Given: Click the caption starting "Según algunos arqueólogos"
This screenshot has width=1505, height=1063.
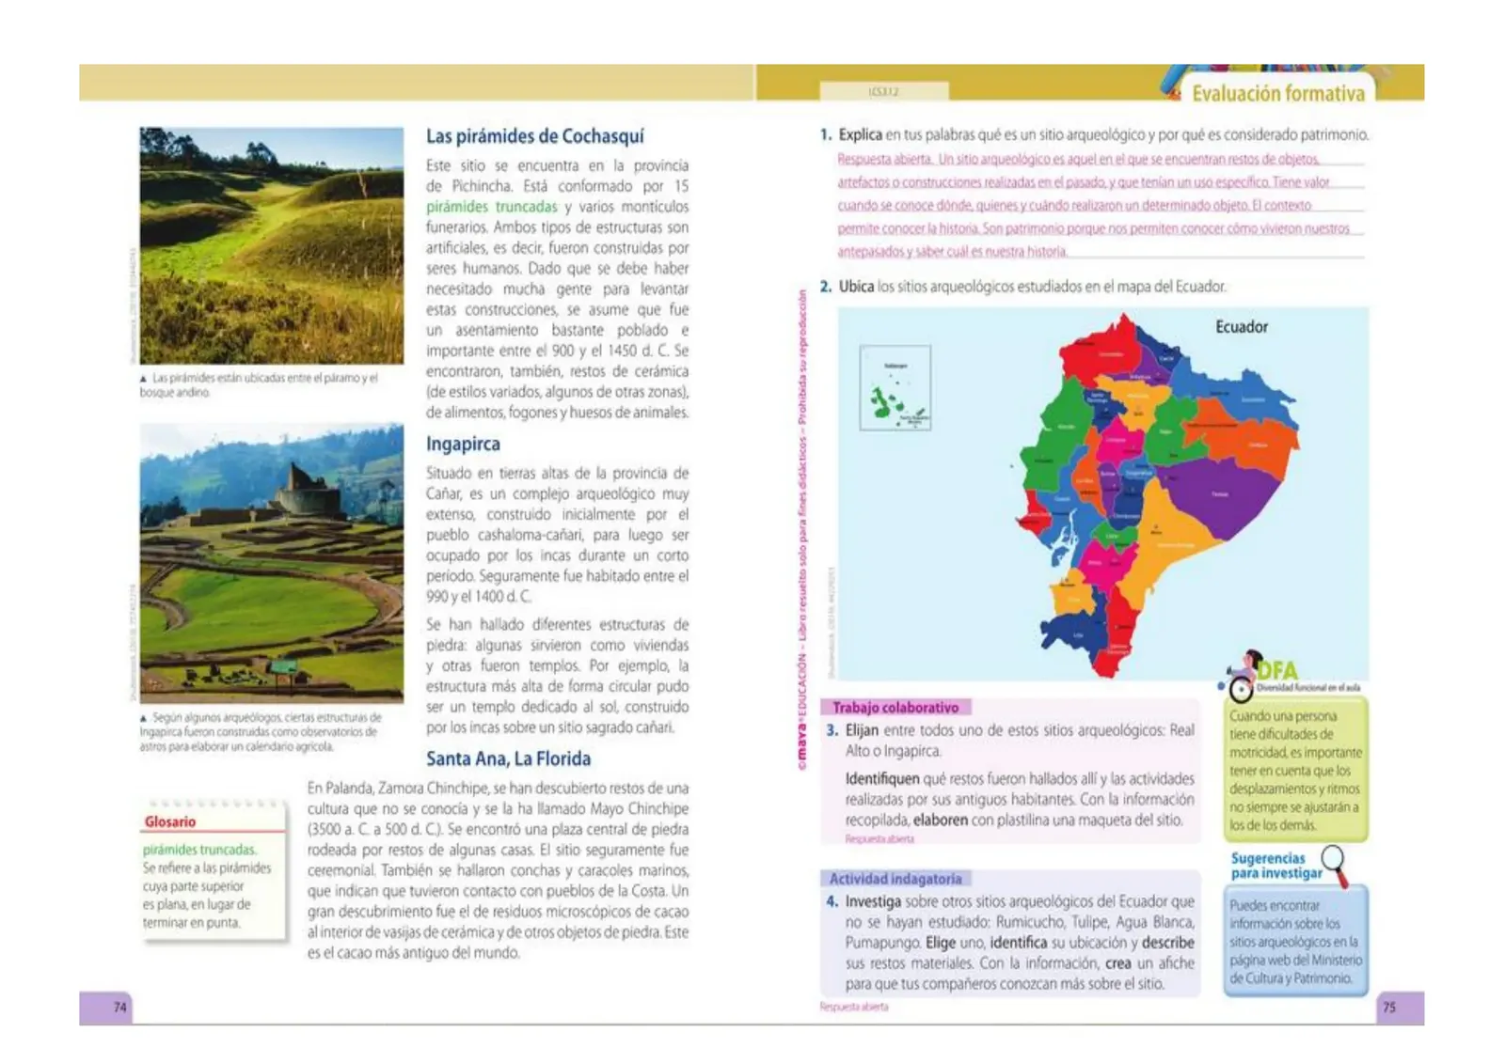Looking at the screenshot, I should (261, 731).
